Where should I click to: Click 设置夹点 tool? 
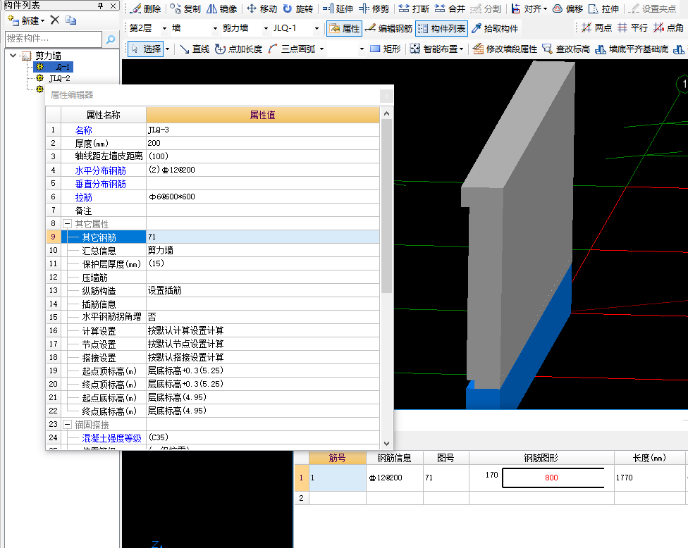click(x=653, y=8)
